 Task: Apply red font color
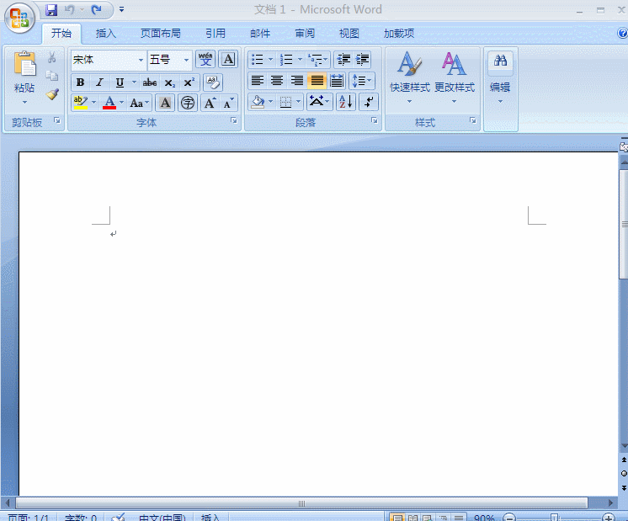point(109,103)
